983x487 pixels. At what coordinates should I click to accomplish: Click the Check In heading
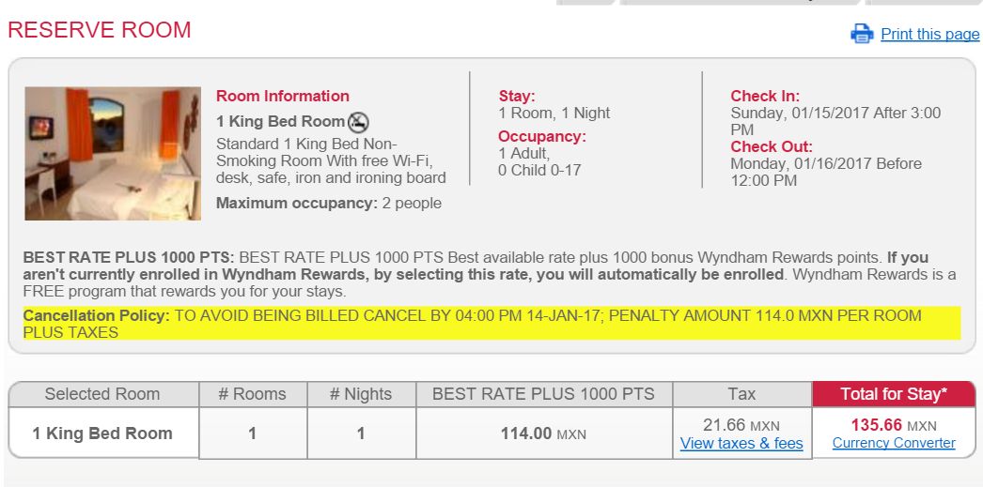coord(765,97)
